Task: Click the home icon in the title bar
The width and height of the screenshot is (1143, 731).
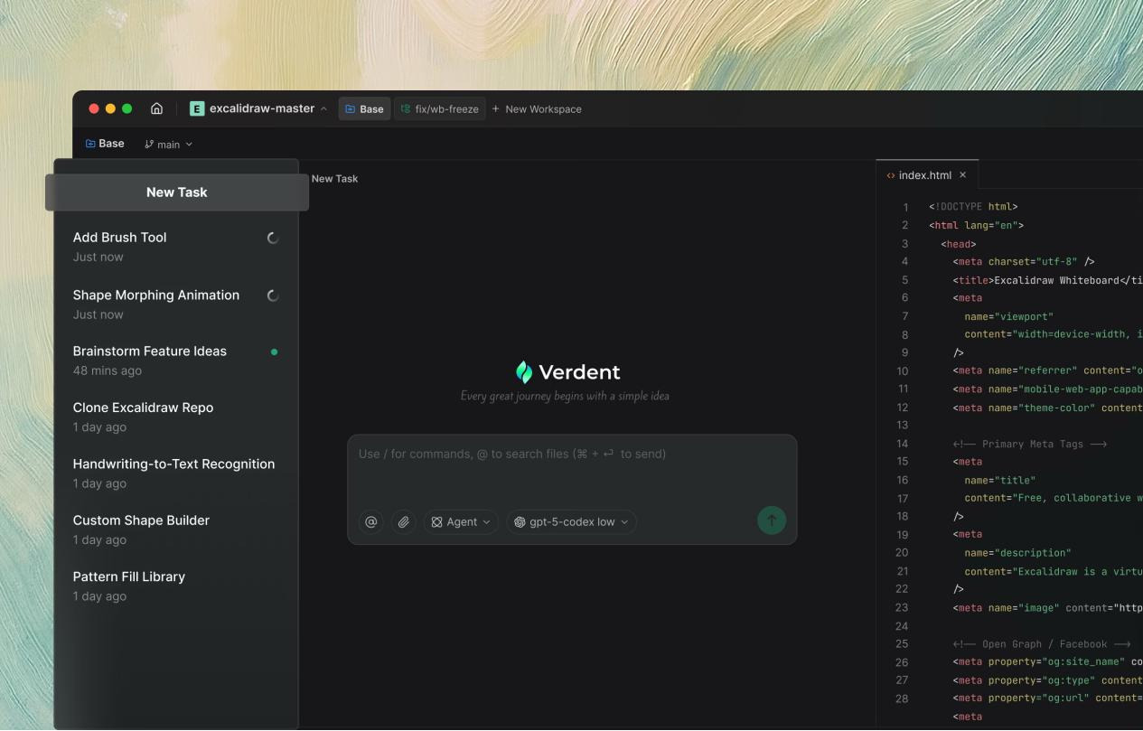Action: click(x=157, y=108)
